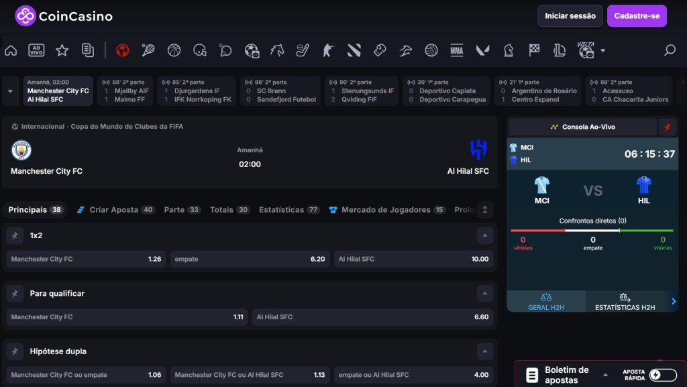Viewport: 687px width, 387px height.
Task: Click the Cadastre-se button
Action: click(637, 16)
